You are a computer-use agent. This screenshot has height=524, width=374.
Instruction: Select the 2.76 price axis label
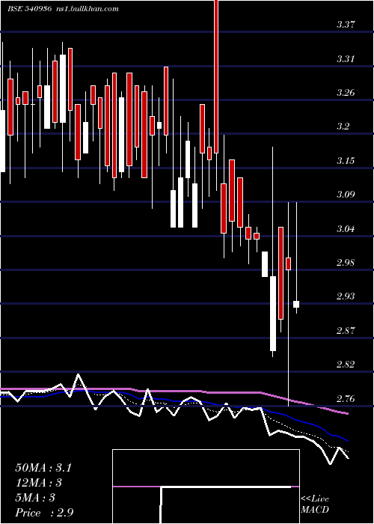point(346,399)
